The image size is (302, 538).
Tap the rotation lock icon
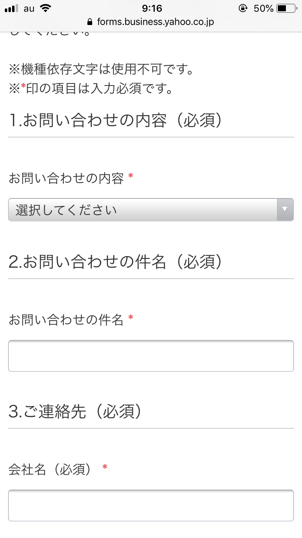click(243, 8)
